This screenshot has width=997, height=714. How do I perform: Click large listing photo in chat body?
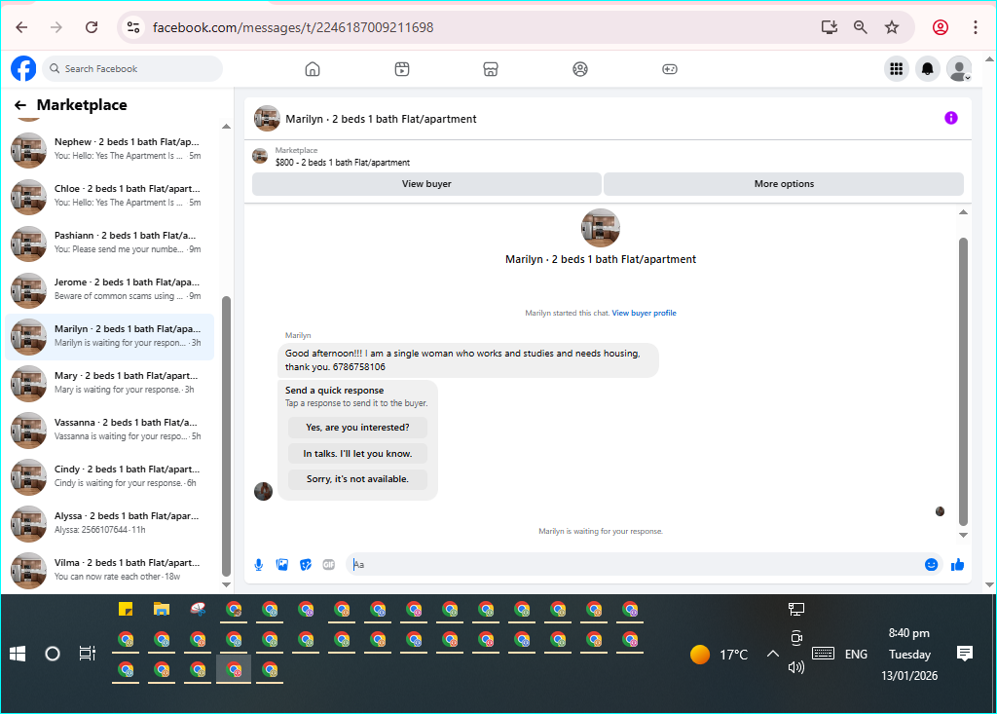pos(600,228)
